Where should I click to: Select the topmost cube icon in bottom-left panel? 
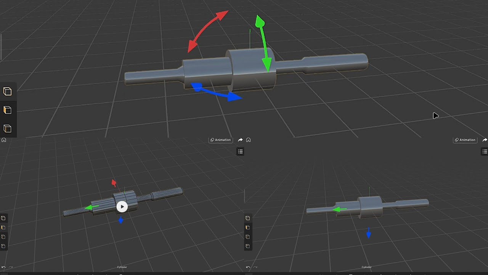[3, 218]
